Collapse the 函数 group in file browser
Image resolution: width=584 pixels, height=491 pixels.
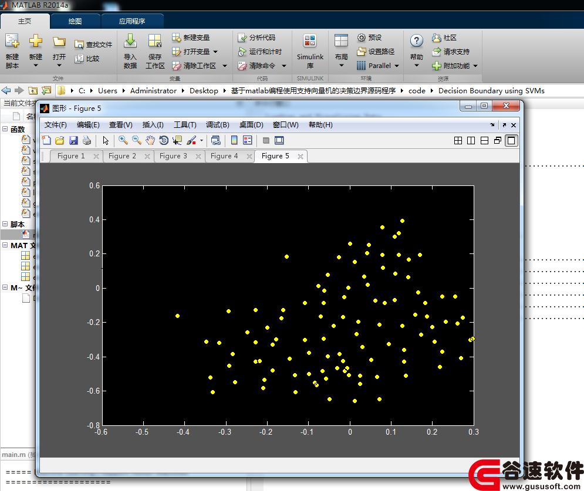(5, 129)
